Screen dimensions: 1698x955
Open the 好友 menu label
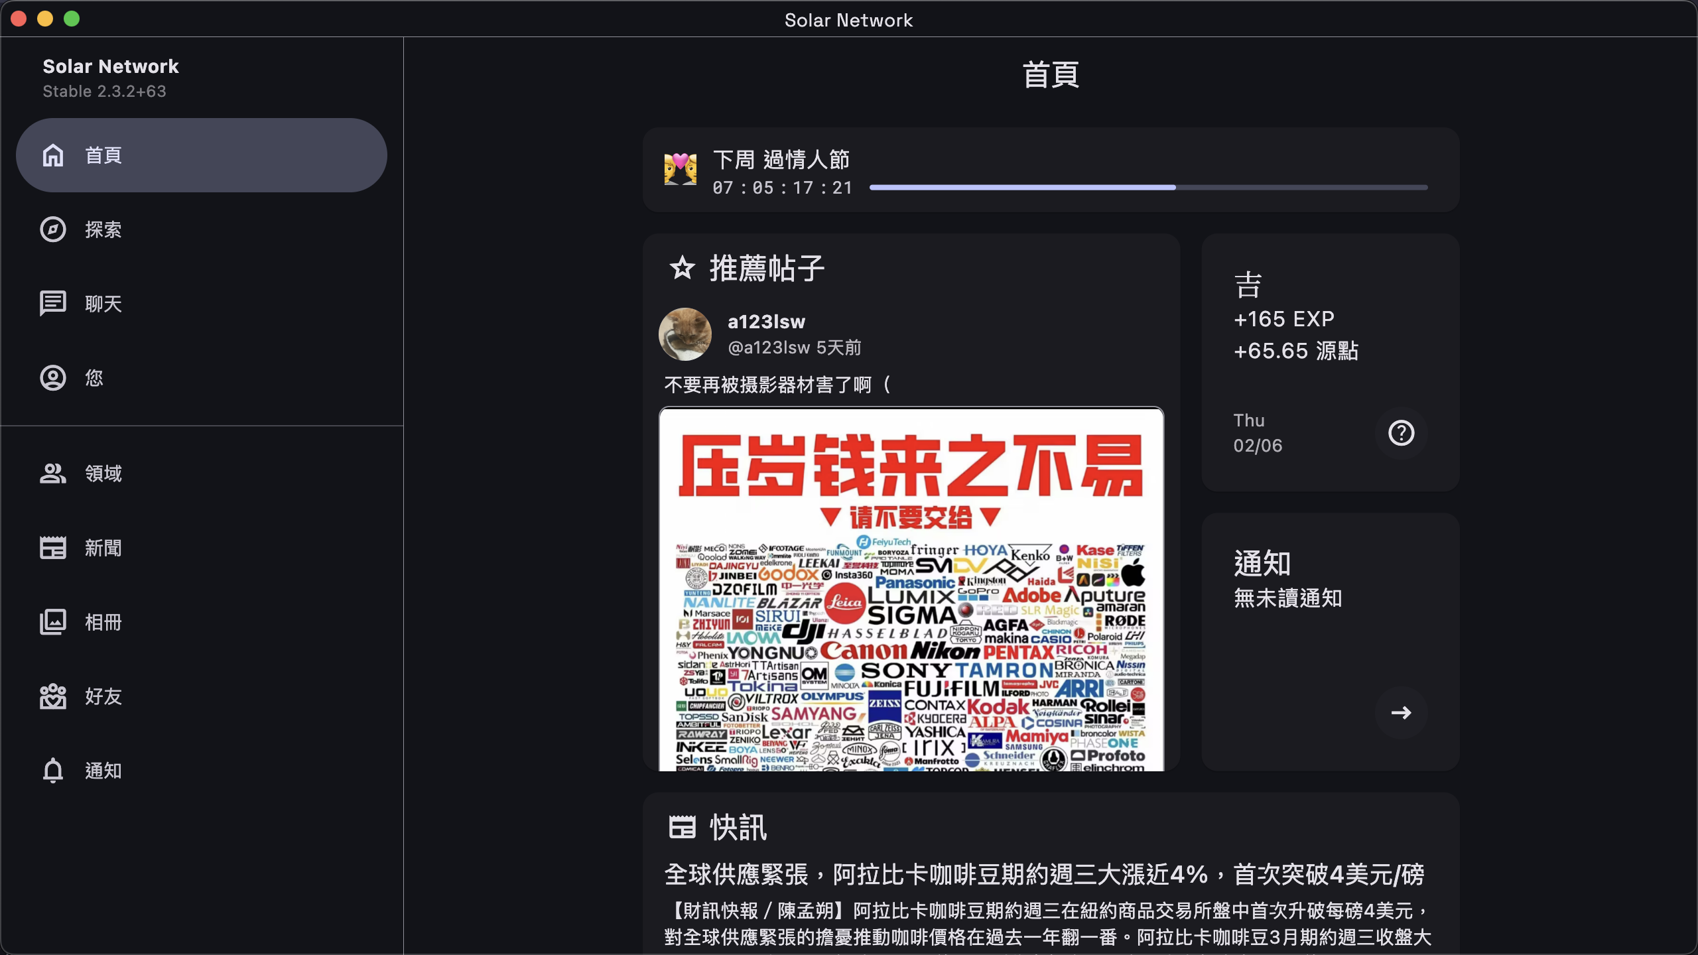click(x=103, y=696)
